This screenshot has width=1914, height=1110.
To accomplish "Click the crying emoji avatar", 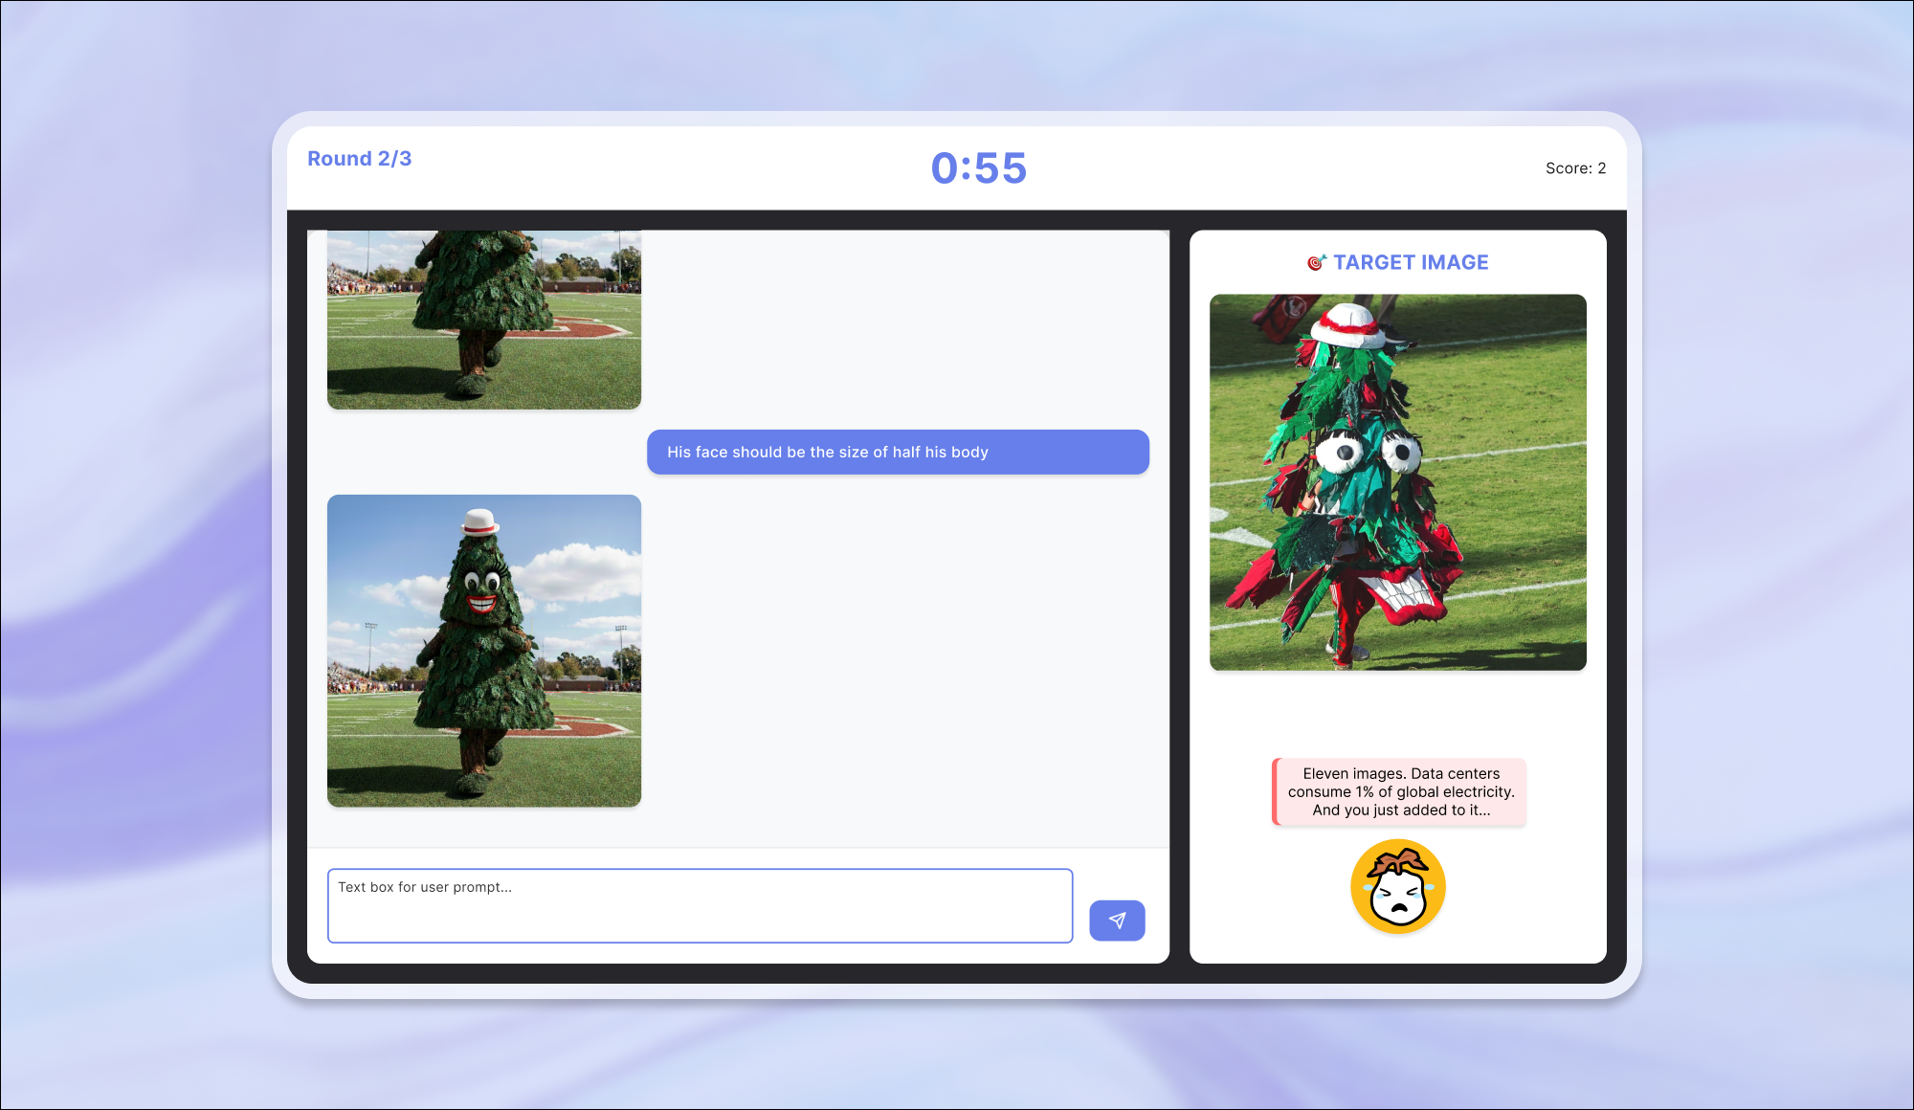I will click(1397, 887).
